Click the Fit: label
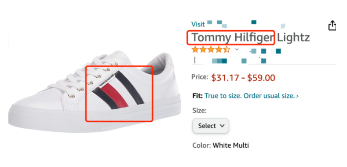347x167 pixels. click(198, 96)
